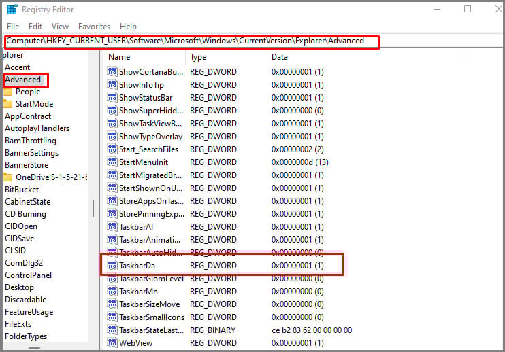The image size is (505, 352).
Task: Select the CIDOpen key
Action: coord(21,226)
